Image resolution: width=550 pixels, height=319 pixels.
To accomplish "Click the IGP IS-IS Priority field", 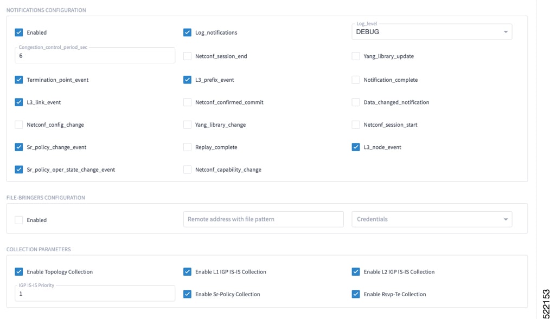I will coord(95,294).
